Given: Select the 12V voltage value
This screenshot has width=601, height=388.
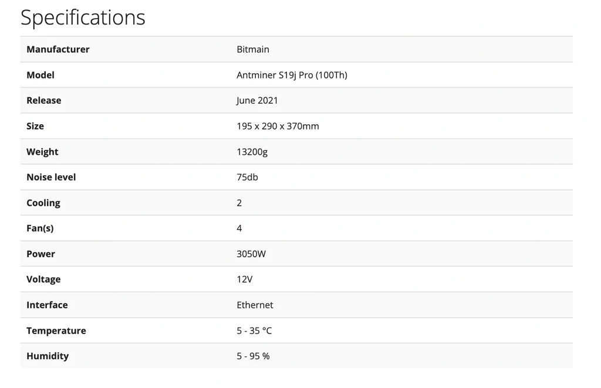Looking at the screenshot, I should (245, 279).
